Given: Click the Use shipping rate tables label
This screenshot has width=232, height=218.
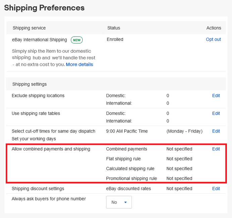Looking at the screenshot, I should point(36,113).
